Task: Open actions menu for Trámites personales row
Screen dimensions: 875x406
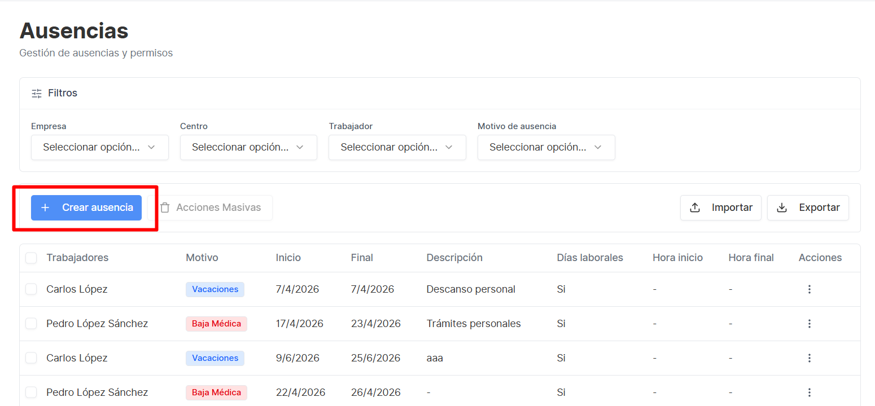Action: pyautogui.click(x=809, y=324)
